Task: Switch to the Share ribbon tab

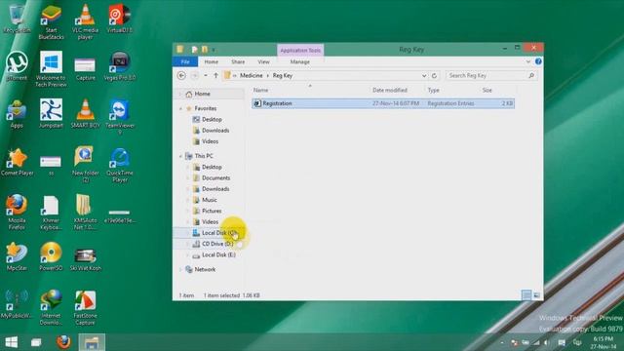Action: [238, 61]
